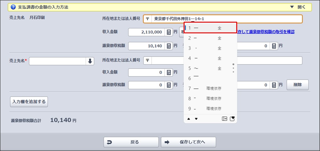Open calculator next to the 削除 button
The height and width of the screenshot is (151, 320).
coord(274,85)
